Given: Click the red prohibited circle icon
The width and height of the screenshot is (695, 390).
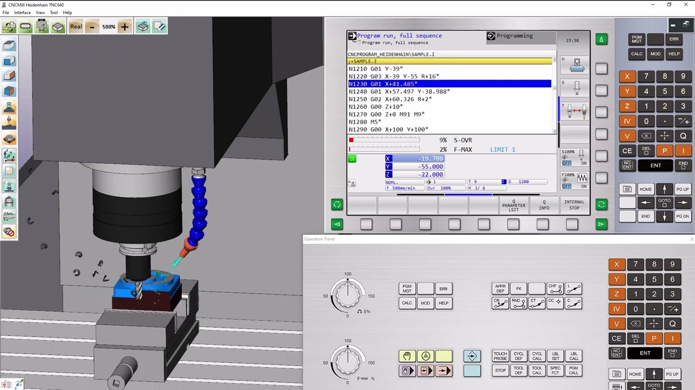Looking at the screenshot, I should point(9,232).
